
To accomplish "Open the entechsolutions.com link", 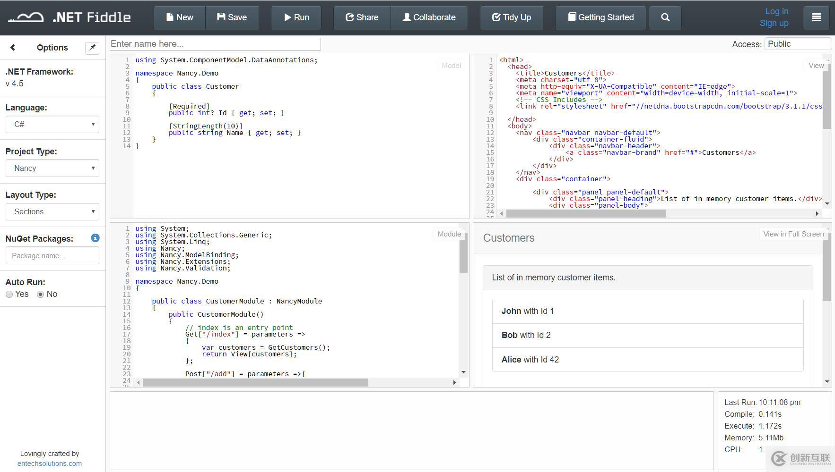I will pyautogui.click(x=50, y=464).
